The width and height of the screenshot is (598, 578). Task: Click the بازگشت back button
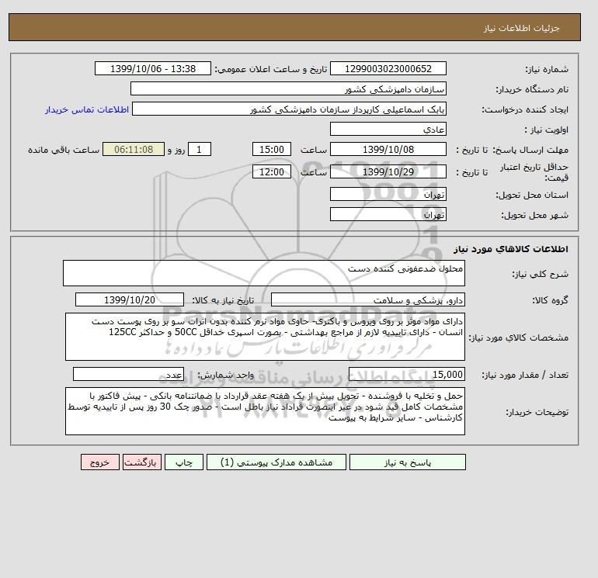tap(142, 462)
